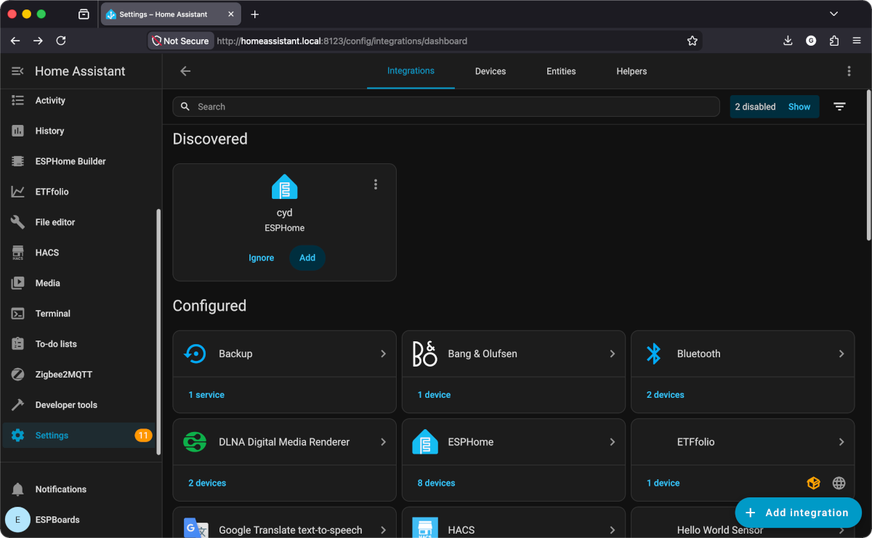This screenshot has height=538, width=872.
Task: Ignore the discovered cyd device
Action: pyautogui.click(x=262, y=258)
